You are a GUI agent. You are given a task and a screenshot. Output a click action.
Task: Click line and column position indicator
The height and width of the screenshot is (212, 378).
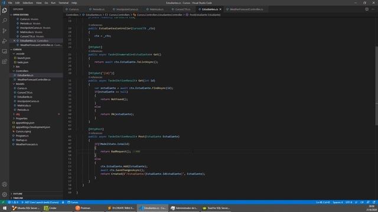323,203
